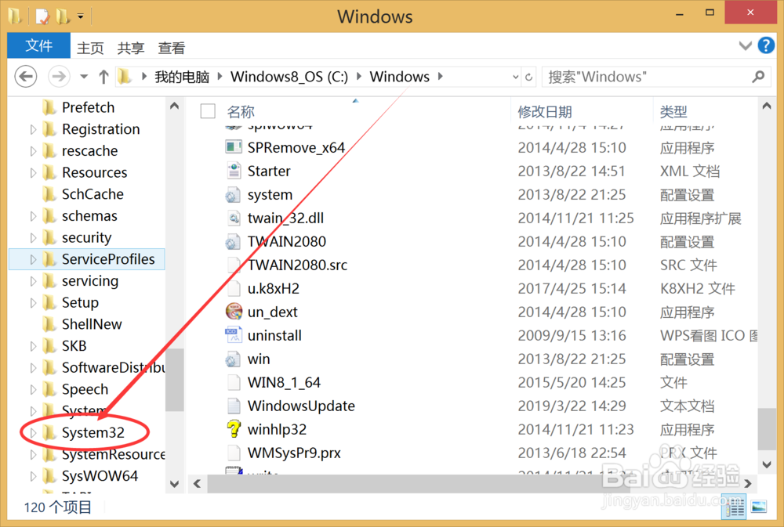Open the recent locations dropdown arrow
Viewport: 784px width, 527px height.
tap(84, 77)
